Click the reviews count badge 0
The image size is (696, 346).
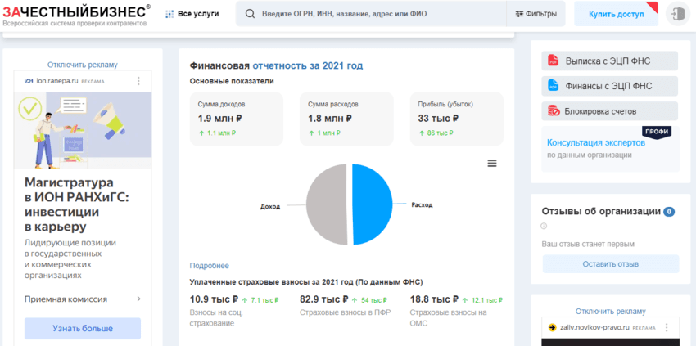click(x=669, y=212)
